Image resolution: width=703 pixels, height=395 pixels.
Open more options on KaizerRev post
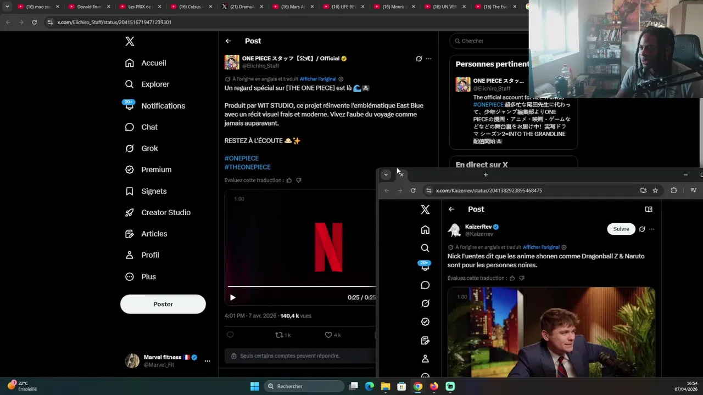(x=652, y=229)
